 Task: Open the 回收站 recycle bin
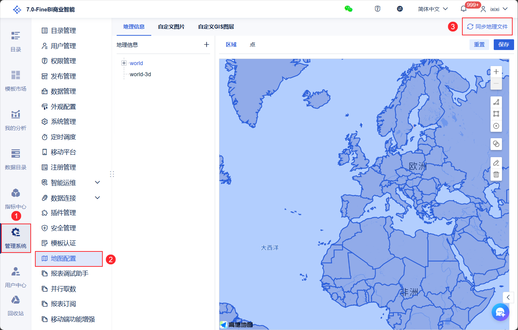(x=16, y=306)
